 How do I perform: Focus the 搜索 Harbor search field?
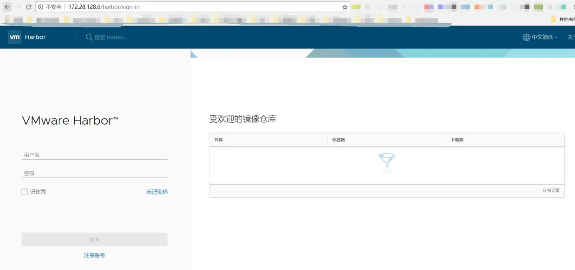coord(111,37)
